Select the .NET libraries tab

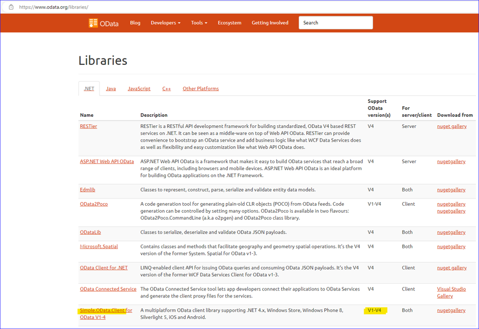89,88
